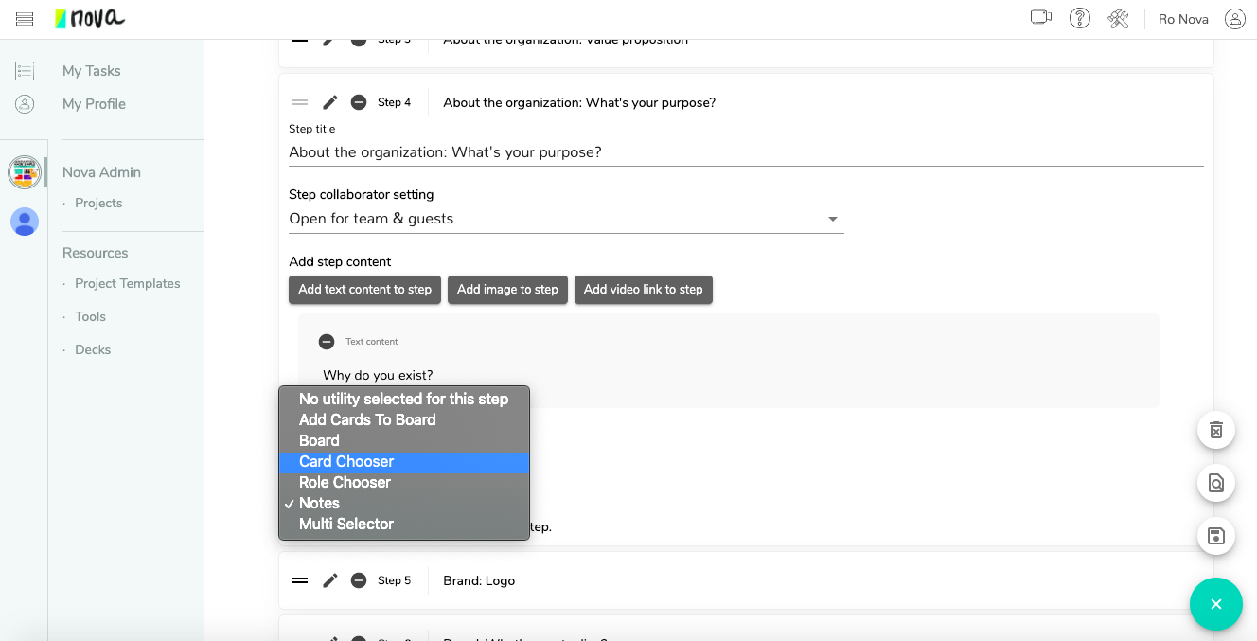Click the My Tasks list icon
The height and width of the screenshot is (641, 1257).
(25, 71)
